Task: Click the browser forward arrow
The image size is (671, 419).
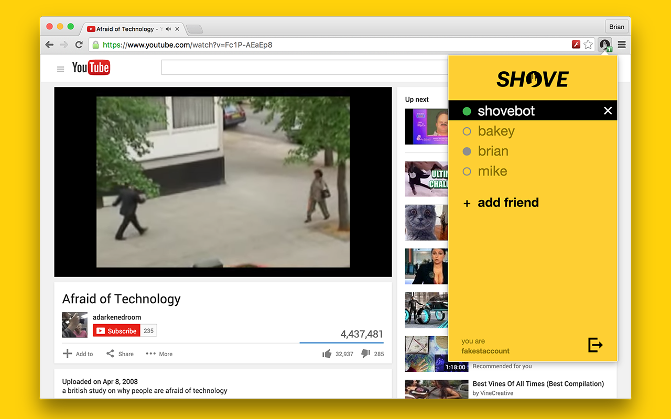Action: click(x=64, y=45)
